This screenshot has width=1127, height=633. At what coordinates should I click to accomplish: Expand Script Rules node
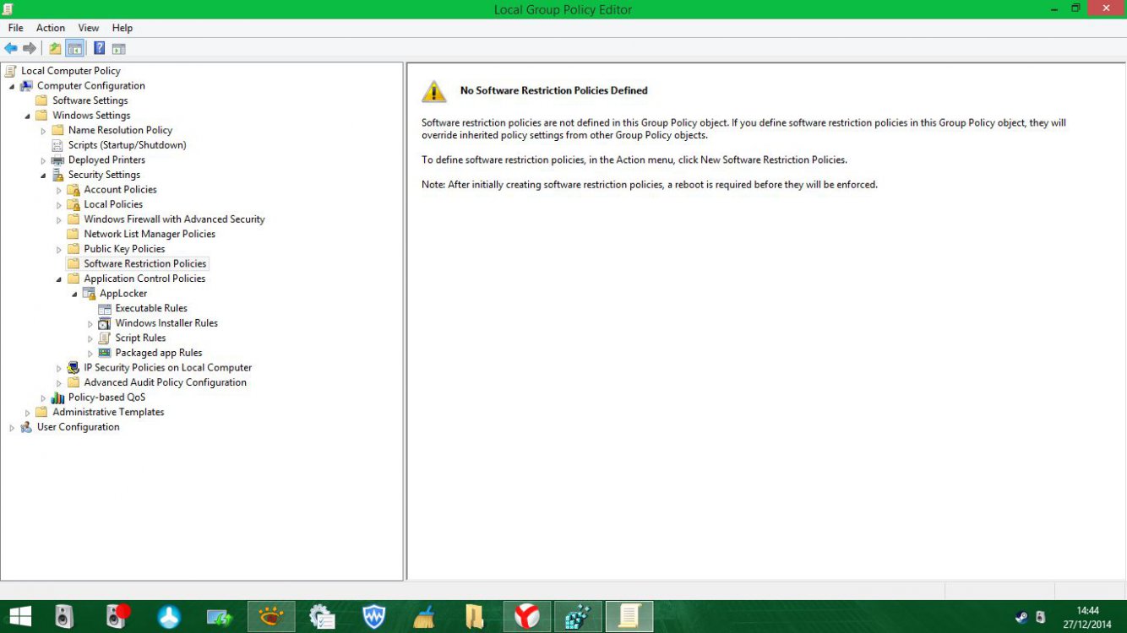90,338
